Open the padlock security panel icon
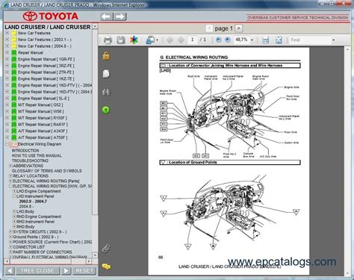This screenshot has width=354, height=280. tap(106, 55)
